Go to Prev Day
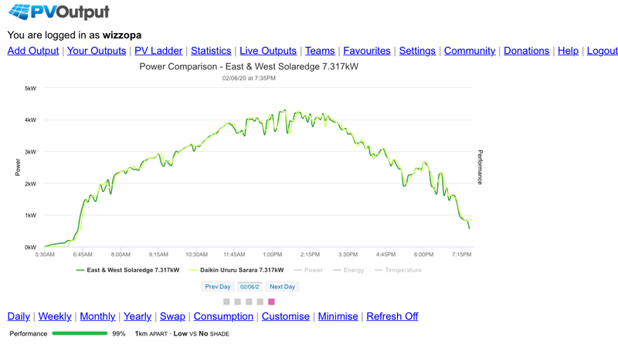The image size is (618, 347). [218, 287]
